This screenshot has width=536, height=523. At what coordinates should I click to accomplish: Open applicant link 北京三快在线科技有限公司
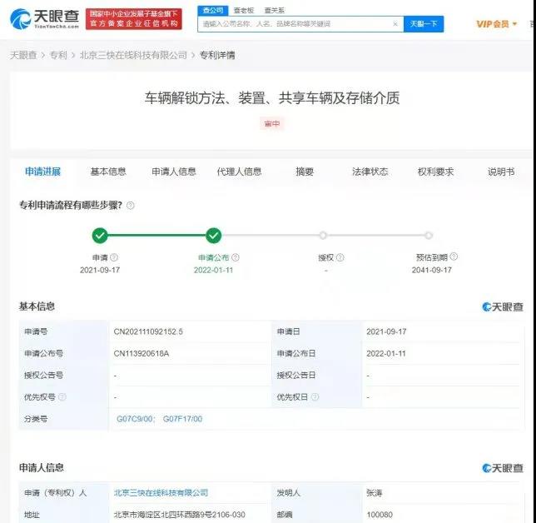tap(161, 493)
